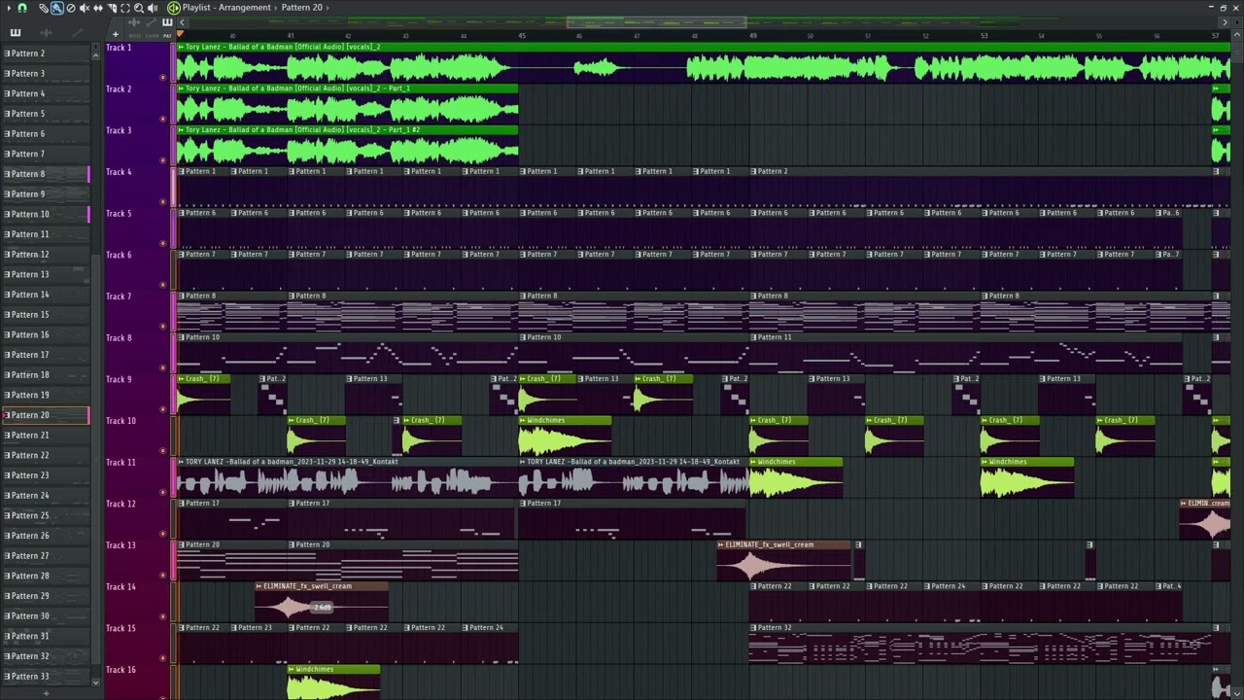Toggle mute LED on Track 10
The image size is (1244, 700).
(163, 450)
